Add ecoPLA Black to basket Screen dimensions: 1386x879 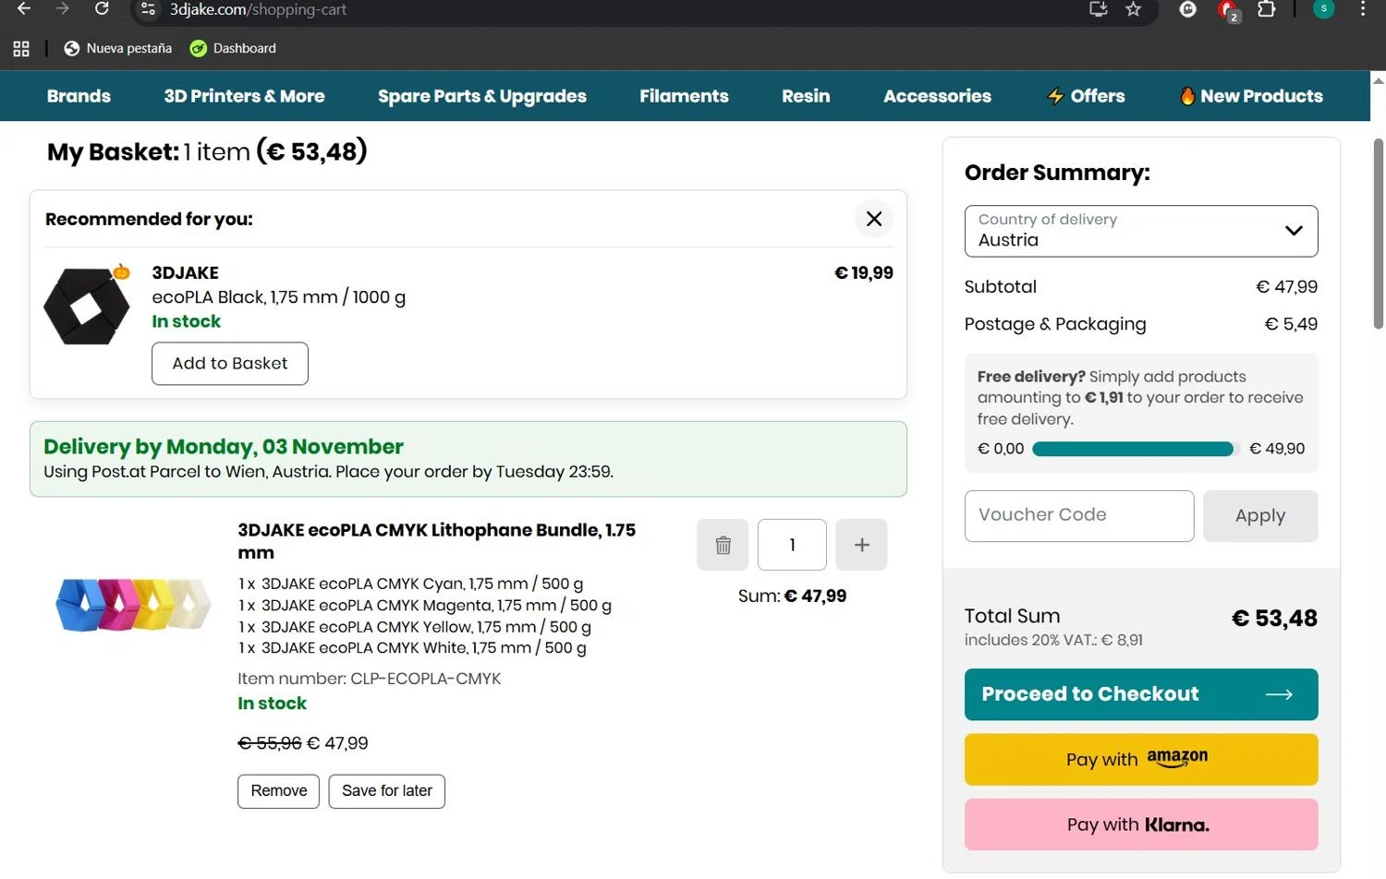coord(230,364)
